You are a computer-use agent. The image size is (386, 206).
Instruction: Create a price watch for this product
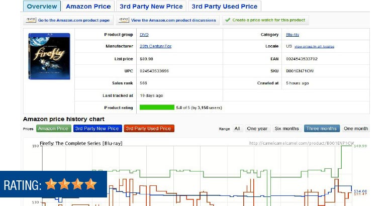(x=265, y=20)
